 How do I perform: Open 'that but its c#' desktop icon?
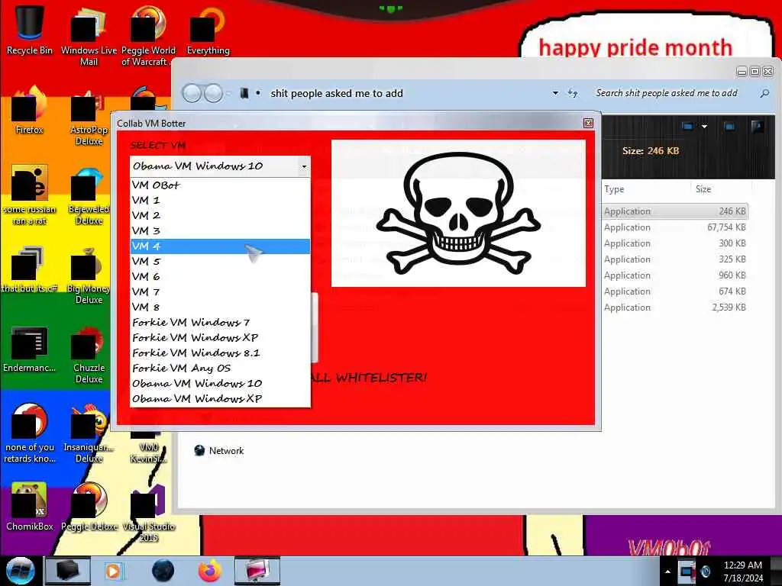click(30, 269)
